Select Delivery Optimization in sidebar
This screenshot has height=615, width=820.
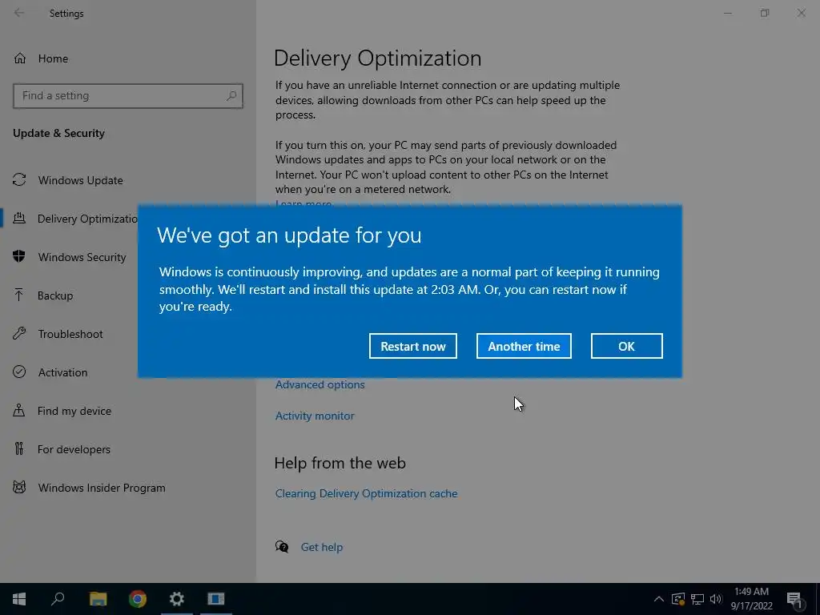click(87, 219)
